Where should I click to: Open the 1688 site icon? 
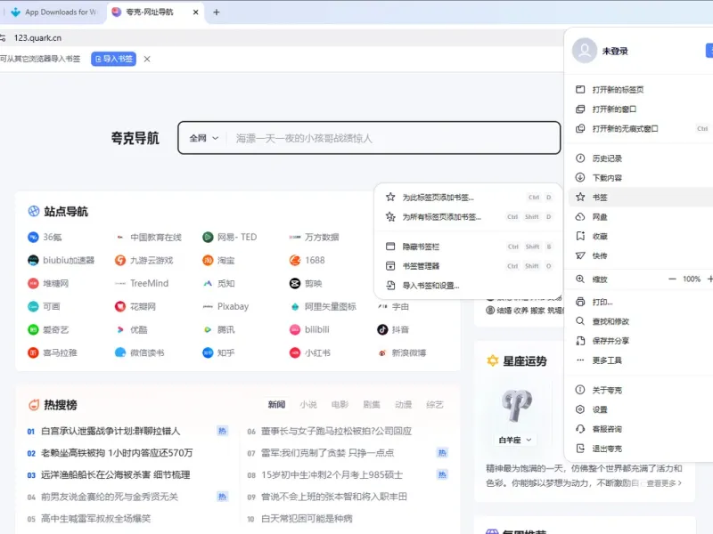click(x=295, y=260)
